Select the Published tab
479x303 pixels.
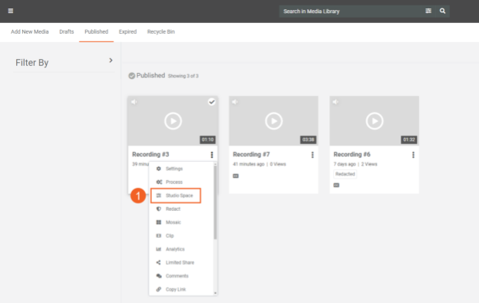point(96,31)
